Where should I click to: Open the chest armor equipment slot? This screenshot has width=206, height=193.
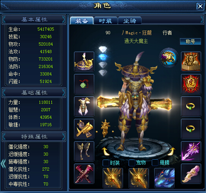(84, 107)
